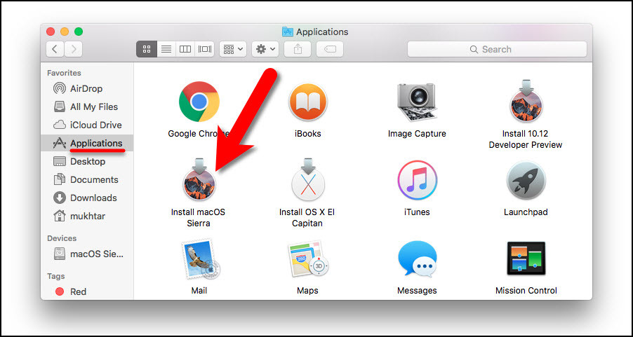Viewport: 633px width, 337px height.
Task: Select Applications in the sidebar
Action: [95, 143]
